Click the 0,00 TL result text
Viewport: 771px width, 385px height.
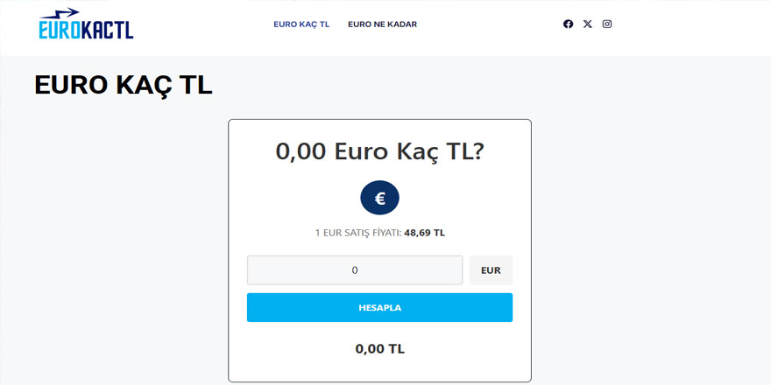(379, 349)
